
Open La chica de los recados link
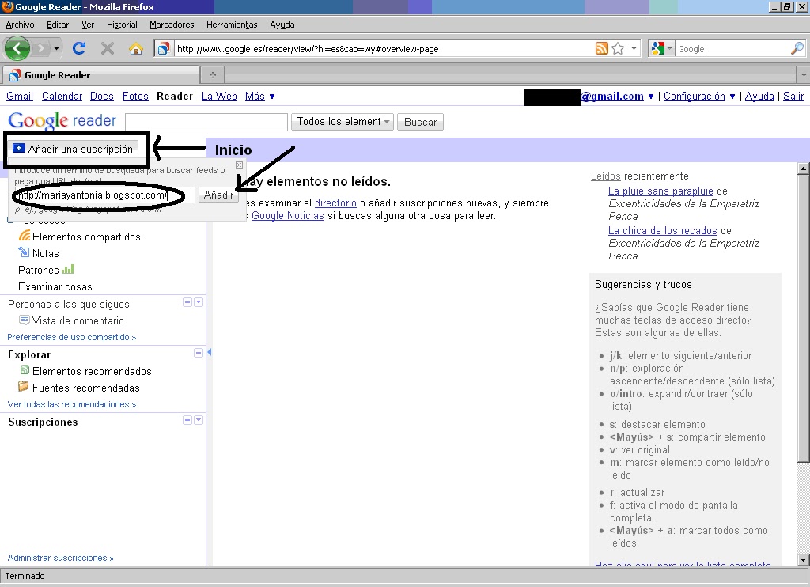coord(662,230)
